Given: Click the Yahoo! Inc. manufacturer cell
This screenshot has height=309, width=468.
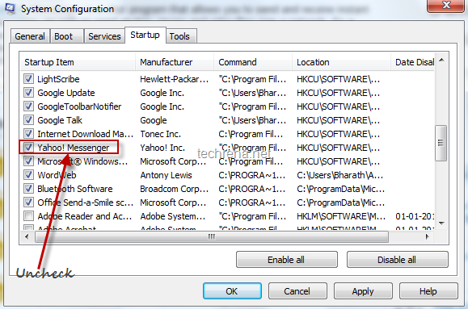Looking at the screenshot, I should pos(162,148).
